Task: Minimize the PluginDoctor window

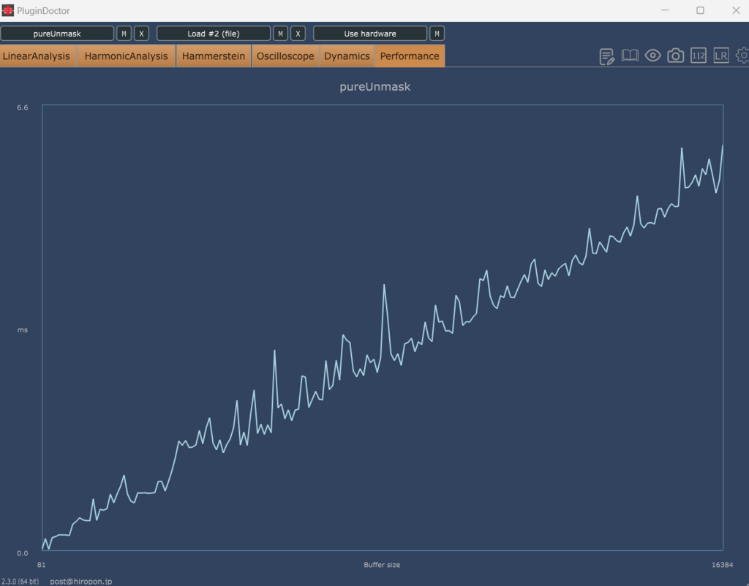Action: click(665, 10)
